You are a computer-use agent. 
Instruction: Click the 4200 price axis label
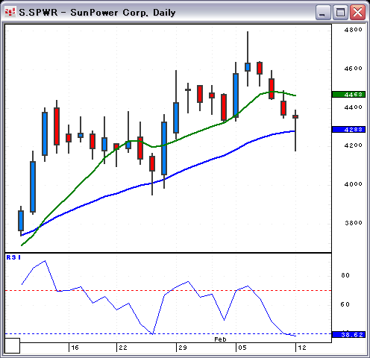[353, 145]
